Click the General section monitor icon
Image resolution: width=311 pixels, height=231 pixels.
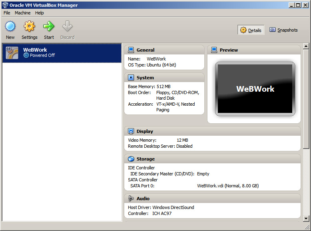pos(131,50)
